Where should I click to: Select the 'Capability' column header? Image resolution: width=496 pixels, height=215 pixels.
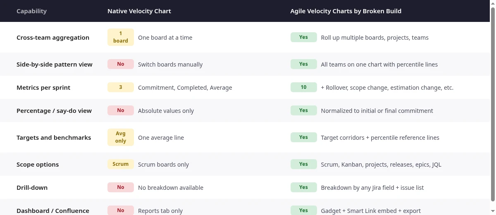click(x=31, y=11)
